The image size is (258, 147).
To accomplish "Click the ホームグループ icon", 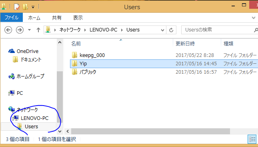I will tap(12, 76).
